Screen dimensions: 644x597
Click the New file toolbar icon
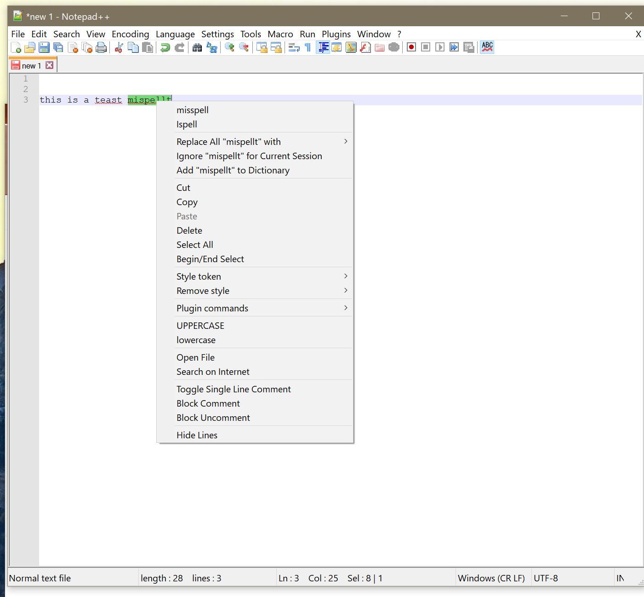point(16,47)
